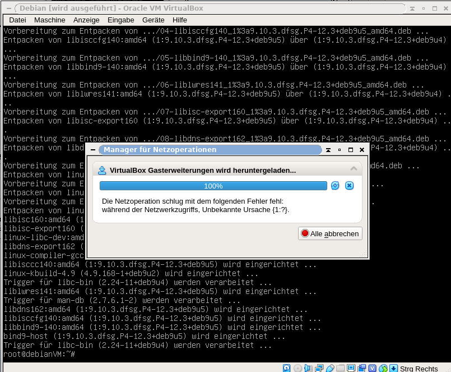
Task: Minimize the Manager für Netzoperationen dialog
Action: 340,150
